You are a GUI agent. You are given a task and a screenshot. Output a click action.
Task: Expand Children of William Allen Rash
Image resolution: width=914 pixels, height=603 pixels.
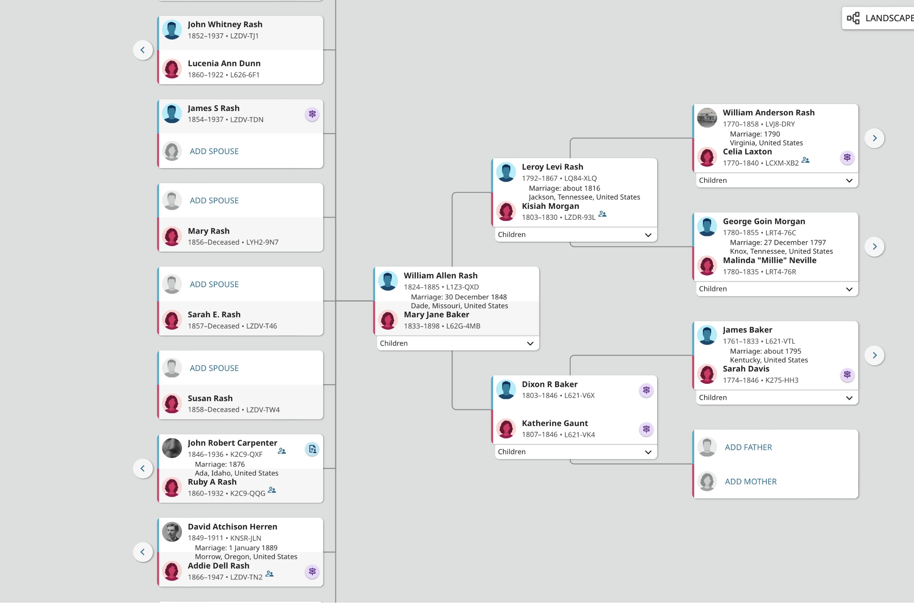[530, 343]
